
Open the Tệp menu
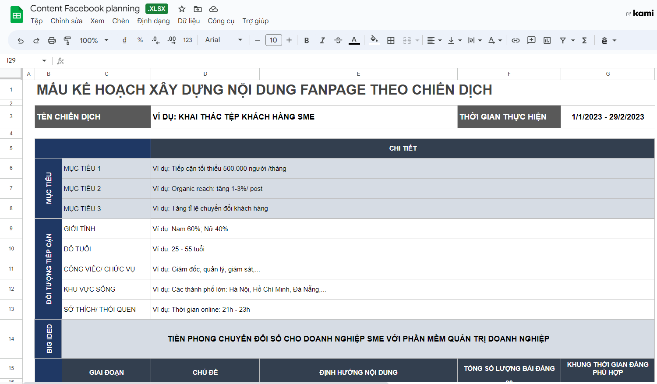tap(37, 21)
